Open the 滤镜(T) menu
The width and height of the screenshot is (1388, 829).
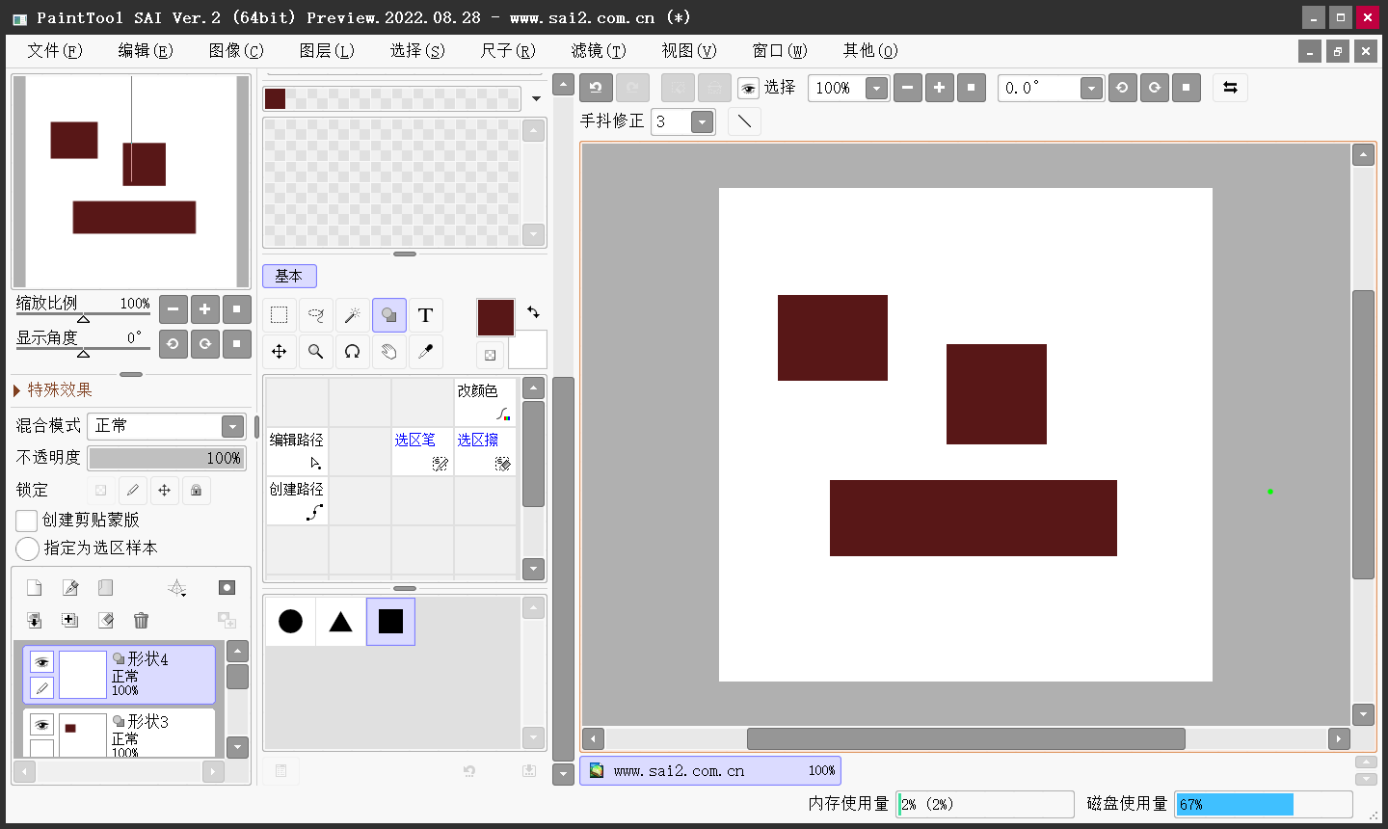[x=599, y=50]
